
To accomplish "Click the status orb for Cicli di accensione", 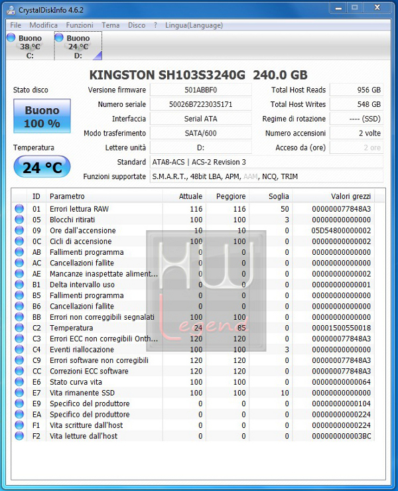I will [19, 241].
